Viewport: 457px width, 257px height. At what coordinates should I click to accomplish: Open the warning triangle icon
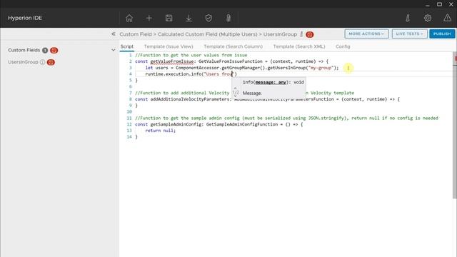tap(448, 18)
